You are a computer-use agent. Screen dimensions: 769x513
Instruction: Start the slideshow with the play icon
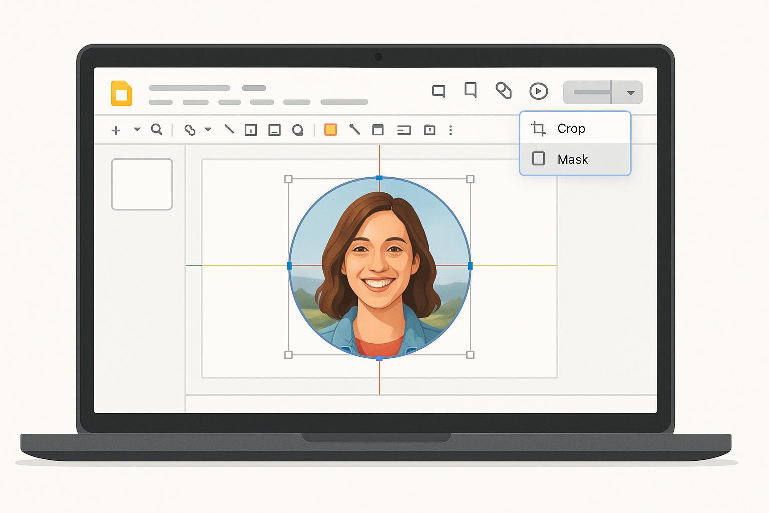coord(539,91)
